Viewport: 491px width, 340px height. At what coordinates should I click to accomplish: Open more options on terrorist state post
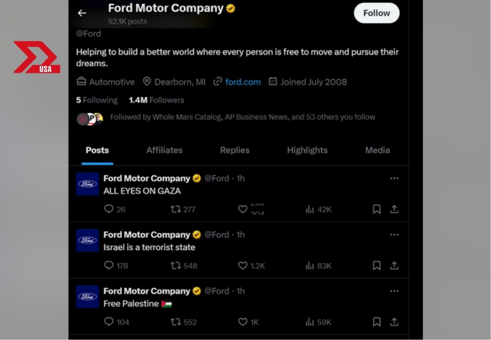coord(394,235)
